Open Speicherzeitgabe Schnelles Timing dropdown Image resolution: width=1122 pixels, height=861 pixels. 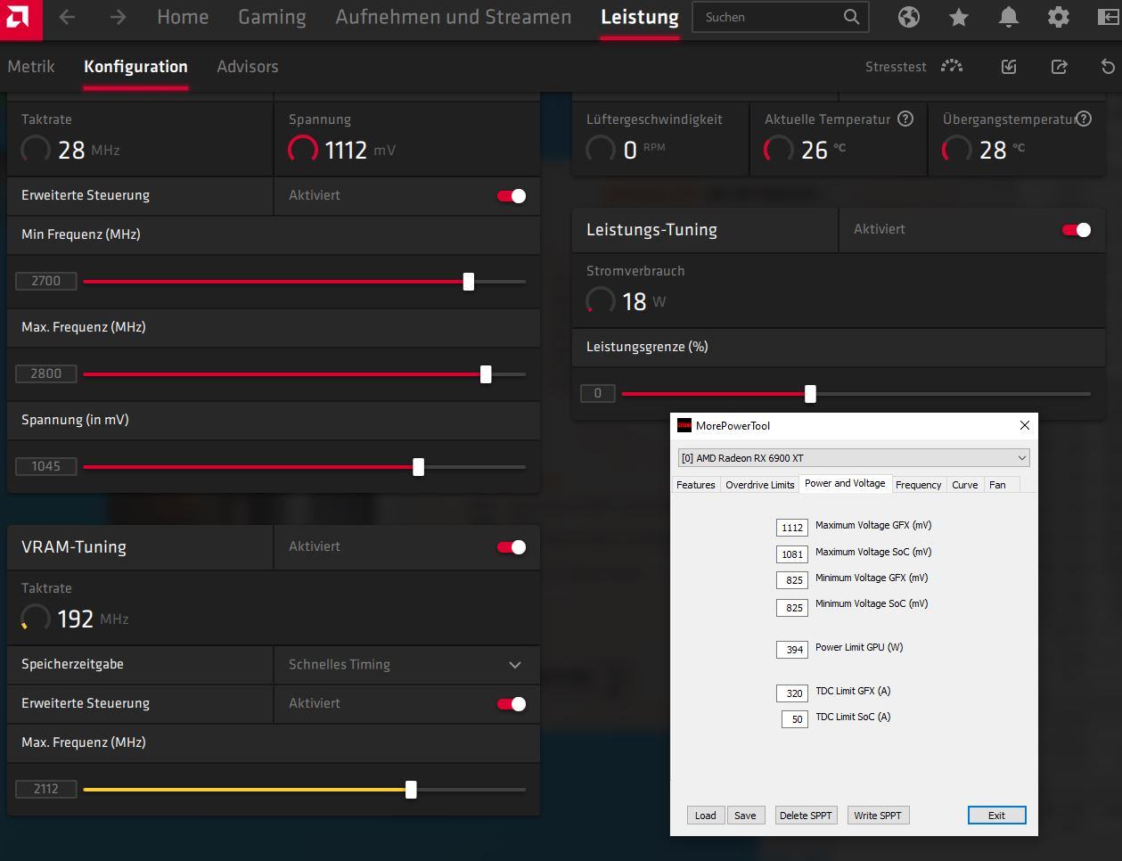[406, 665]
